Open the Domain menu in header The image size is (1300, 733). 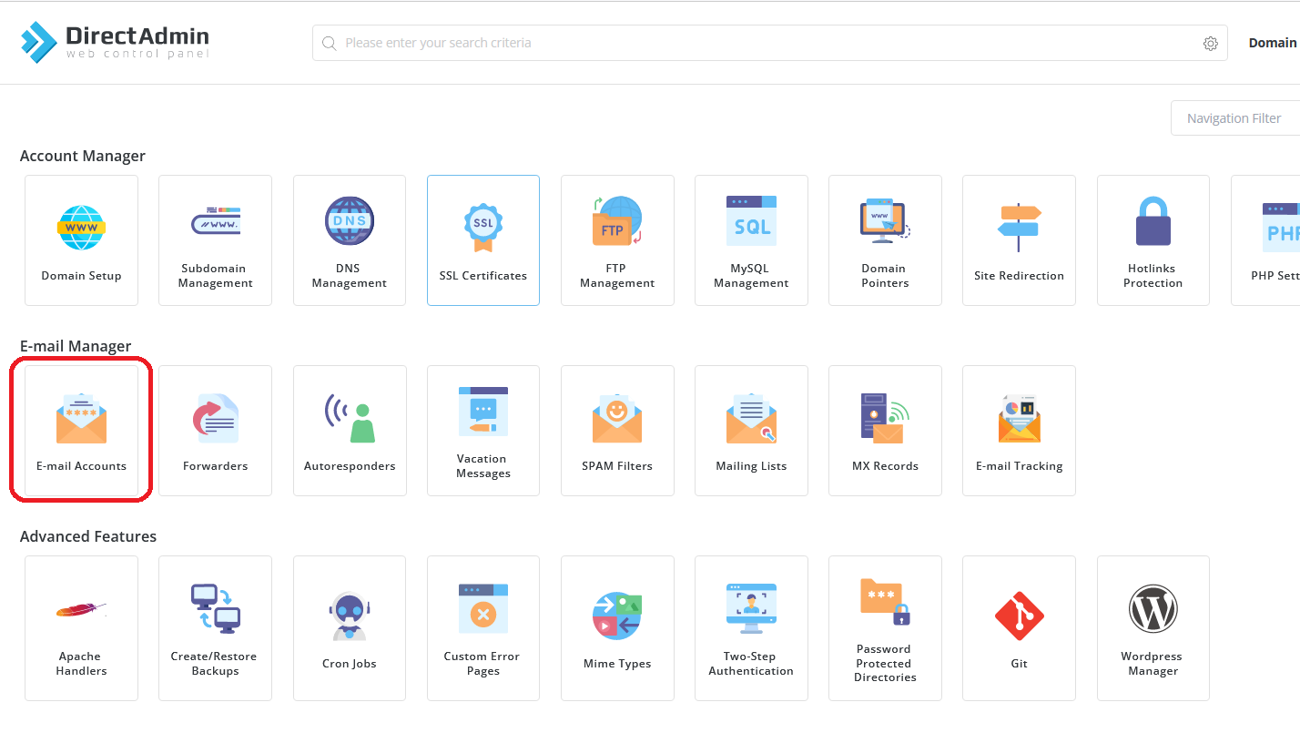coord(1272,43)
